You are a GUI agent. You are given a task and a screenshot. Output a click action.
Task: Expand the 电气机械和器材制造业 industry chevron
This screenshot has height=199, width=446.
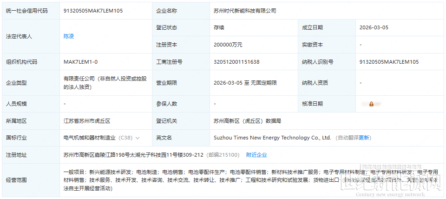[138, 138]
